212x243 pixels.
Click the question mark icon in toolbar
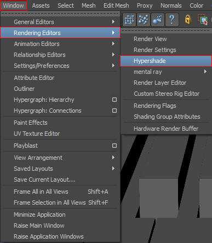171,20
